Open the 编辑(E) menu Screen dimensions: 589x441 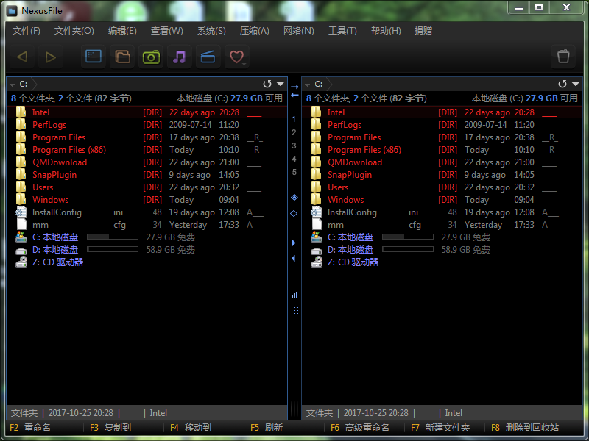coord(122,31)
